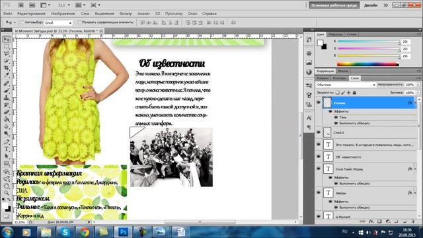Hide the Хлоя Грейс Морец layer
The height and width of the screenshot is (238, 423).
(x=319, y=169)
